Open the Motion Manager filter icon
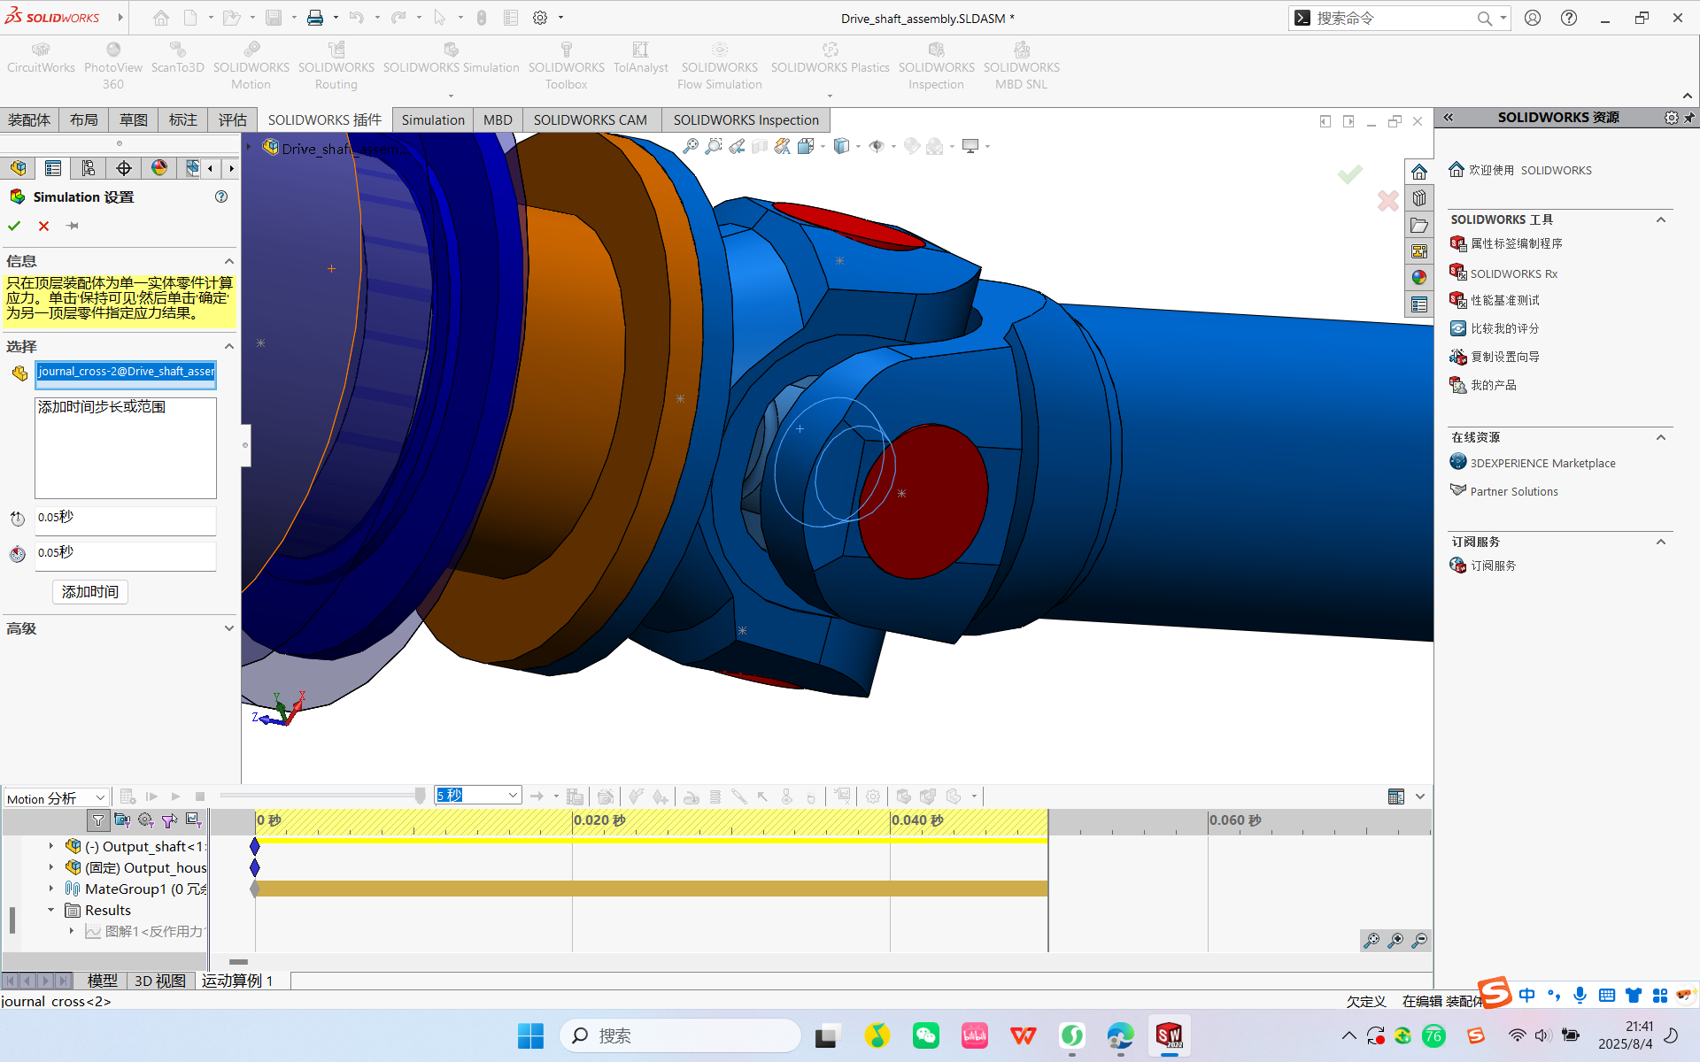Screen dimensions: 1700x1062 pos(98,821)
